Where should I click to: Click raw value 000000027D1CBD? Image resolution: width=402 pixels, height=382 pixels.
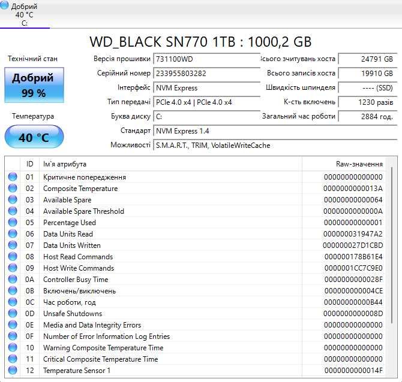click(x=353, y=245)
